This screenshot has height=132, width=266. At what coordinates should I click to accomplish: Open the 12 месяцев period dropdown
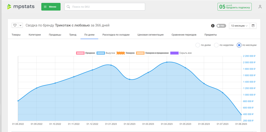tap(239, 26)
